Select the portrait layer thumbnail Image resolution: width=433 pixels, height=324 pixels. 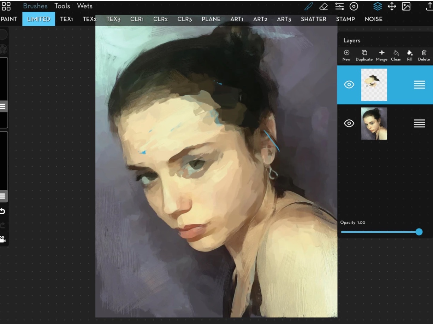tap(374, 123)
